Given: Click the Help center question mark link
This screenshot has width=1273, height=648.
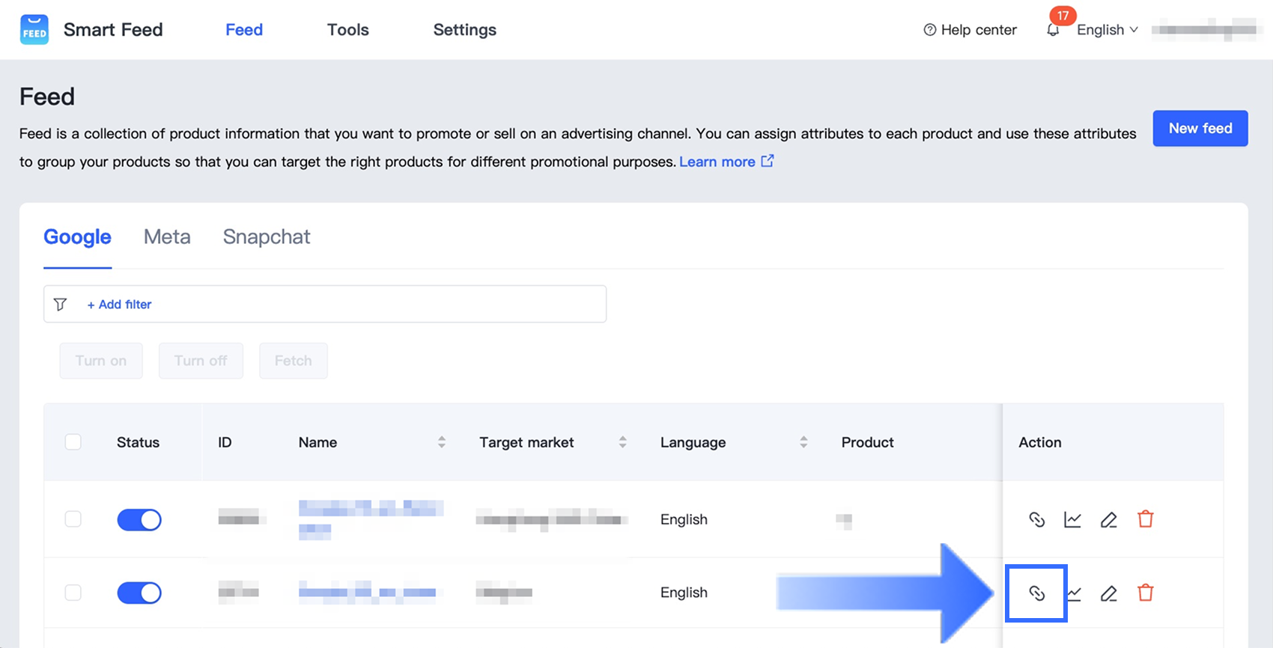Looking at the screenshot, I should (970, 30).
